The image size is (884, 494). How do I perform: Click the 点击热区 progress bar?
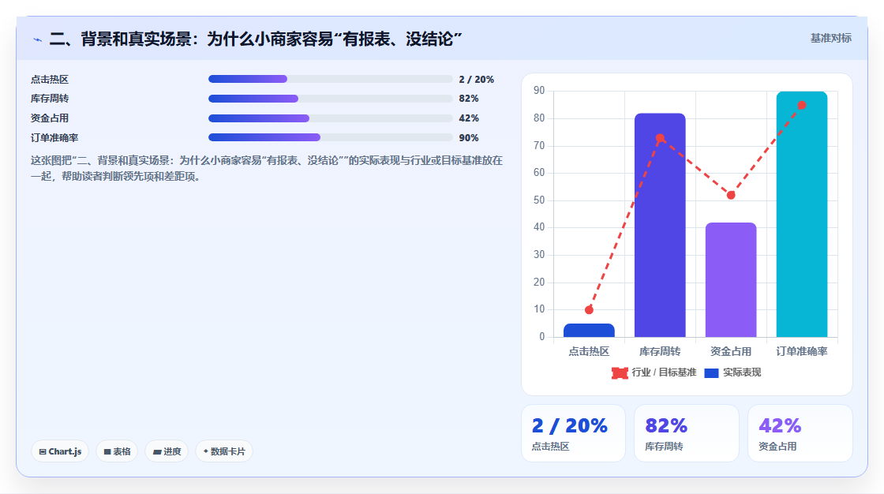331,79
